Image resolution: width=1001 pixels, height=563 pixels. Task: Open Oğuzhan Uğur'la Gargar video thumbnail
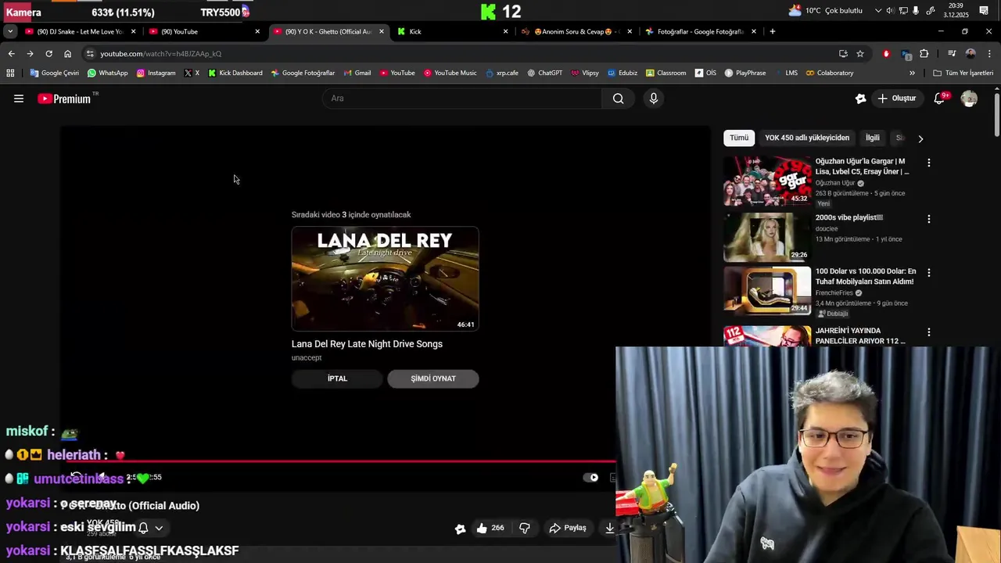point(767,181)
